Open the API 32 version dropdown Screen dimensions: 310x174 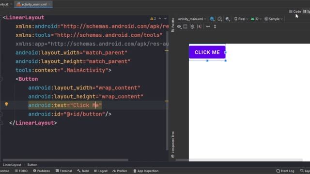point(256,19)
